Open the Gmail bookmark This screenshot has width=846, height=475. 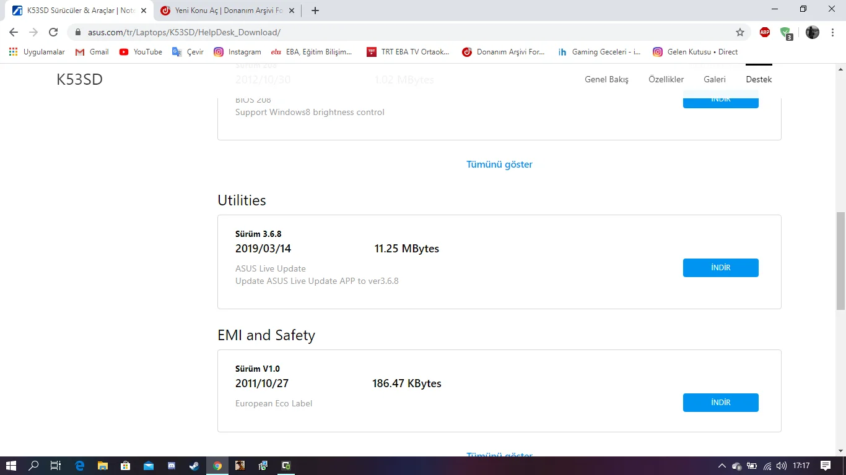pyautogui.click(x=92, y=52)
